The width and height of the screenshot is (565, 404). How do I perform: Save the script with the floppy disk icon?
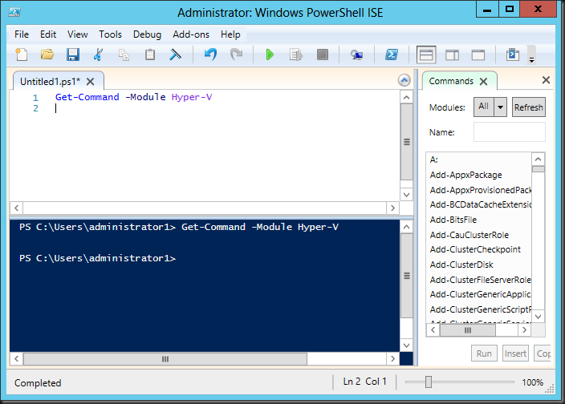(73, 55)
